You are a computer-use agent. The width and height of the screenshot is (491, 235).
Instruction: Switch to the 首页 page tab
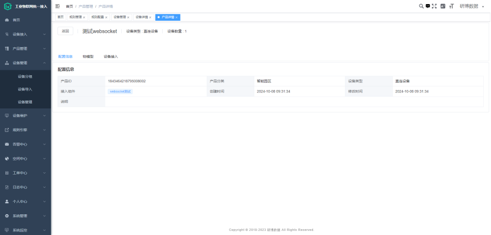(60, 17)
